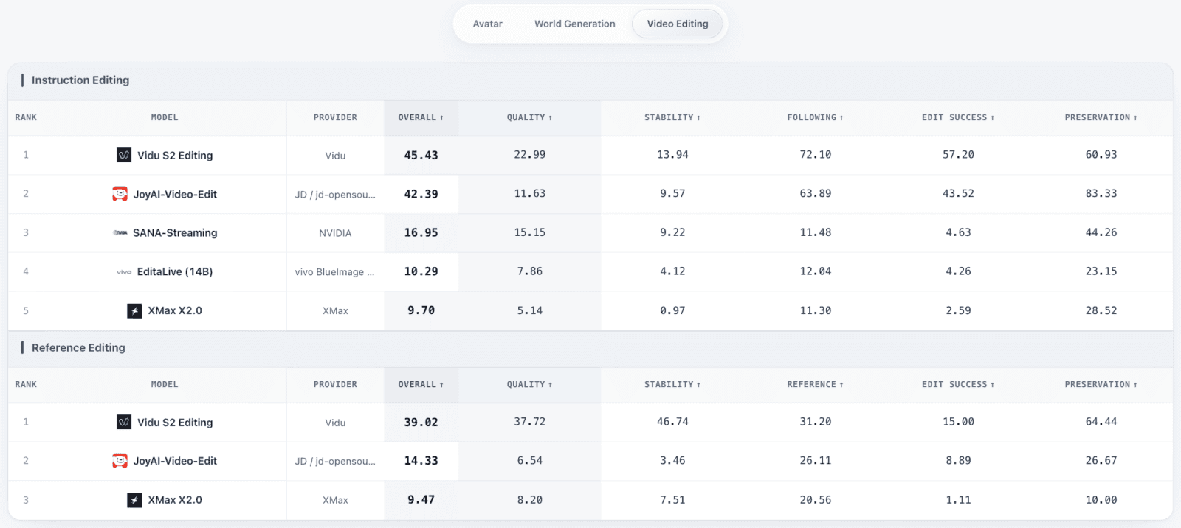The height and width of the screenshot is (528, 1181).
Task: Click the overall score "39.02"
Action: pos(421,423)
